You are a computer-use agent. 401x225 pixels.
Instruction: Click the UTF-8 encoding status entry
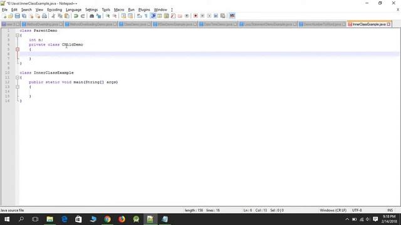point(357,210)
